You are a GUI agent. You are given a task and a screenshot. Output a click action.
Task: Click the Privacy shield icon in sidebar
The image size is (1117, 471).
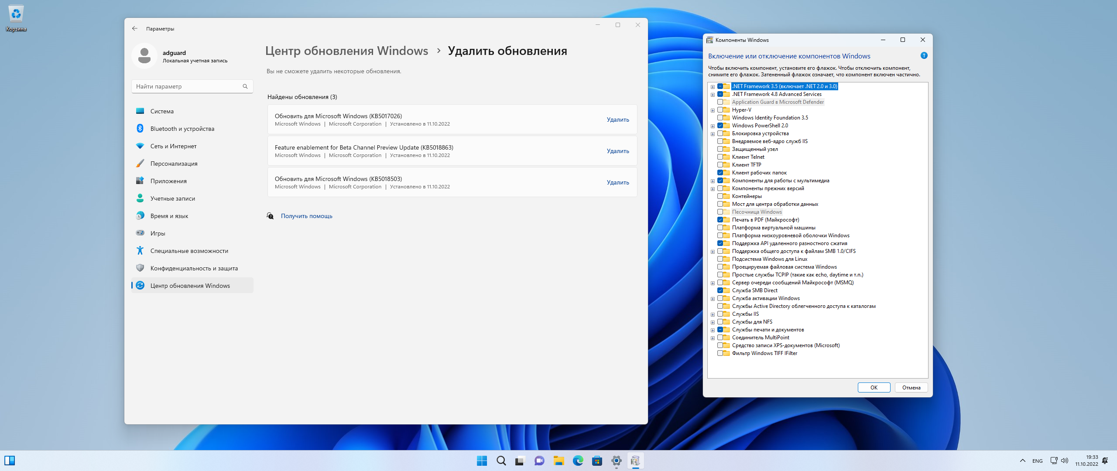(x=140, y=268)
